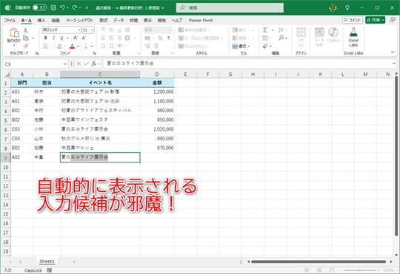Adjust the zoom slider
This screenshot has height=274, width=400.
(360, 270)
